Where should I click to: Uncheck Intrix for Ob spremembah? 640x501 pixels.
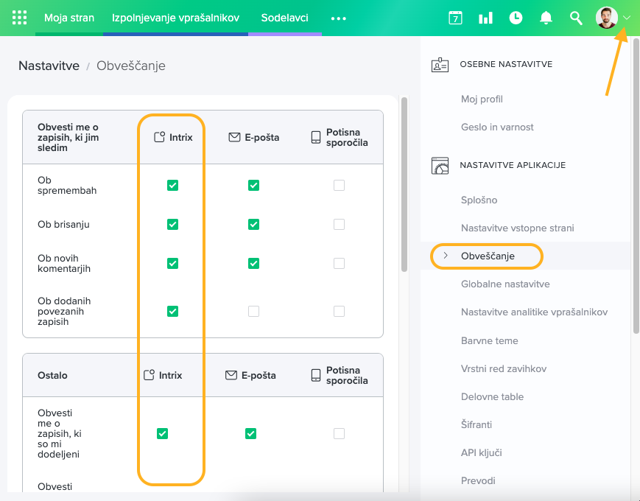(x=172, y=186)
